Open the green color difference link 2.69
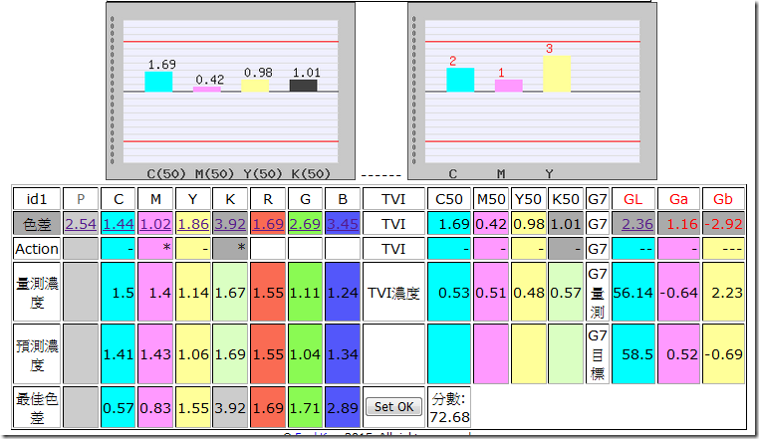Viewport: 759px width, 439px height. pos(305,224)
